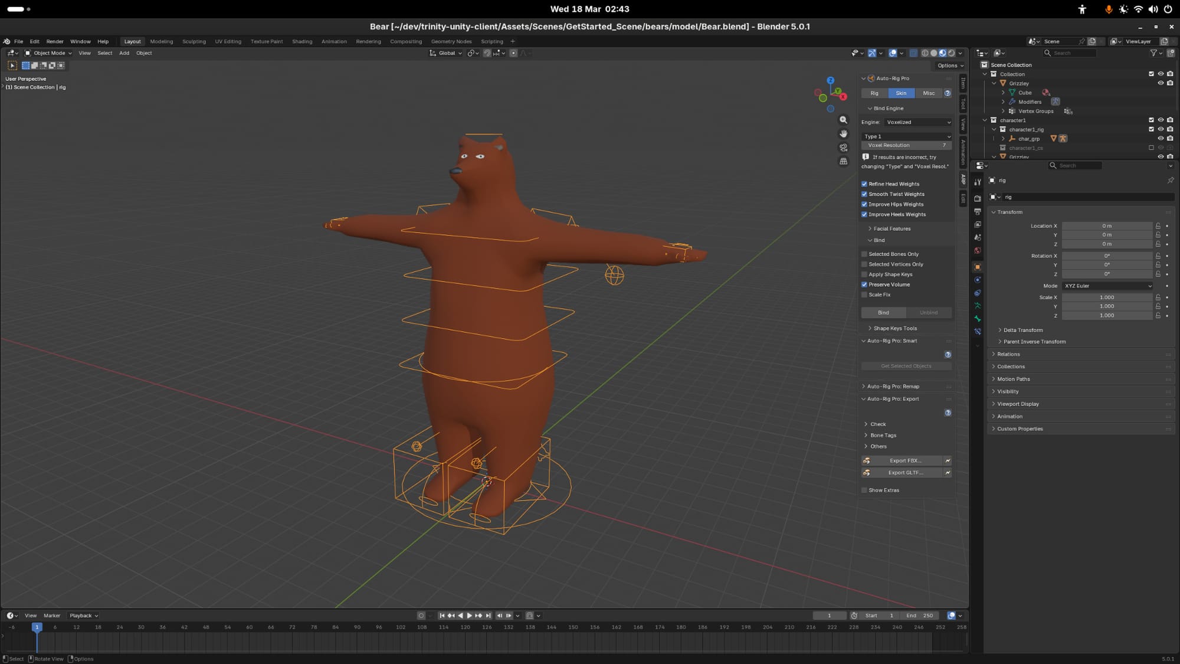Open the Misc tab in Auto-Rig Pro
1180x664 pixels.
pyautogui.click(x=929, y=93)
